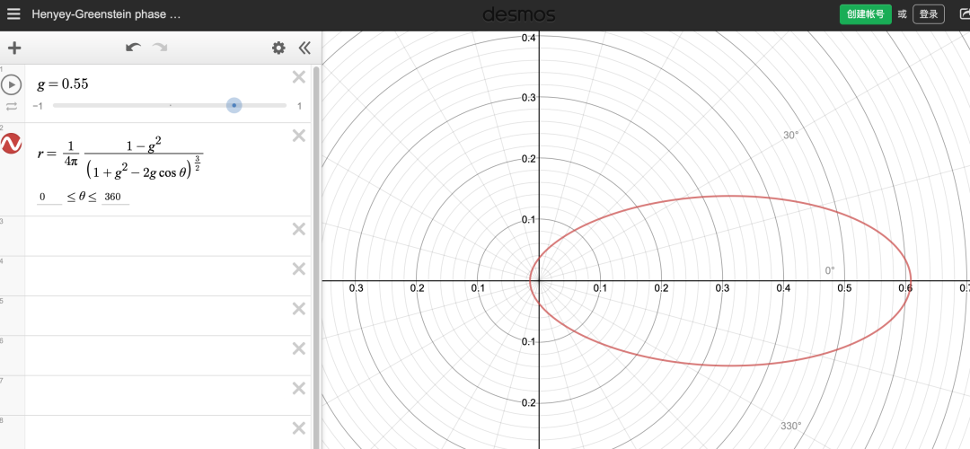Click the g slider thumb
This screenshot has width=970, height=449.
234,106
